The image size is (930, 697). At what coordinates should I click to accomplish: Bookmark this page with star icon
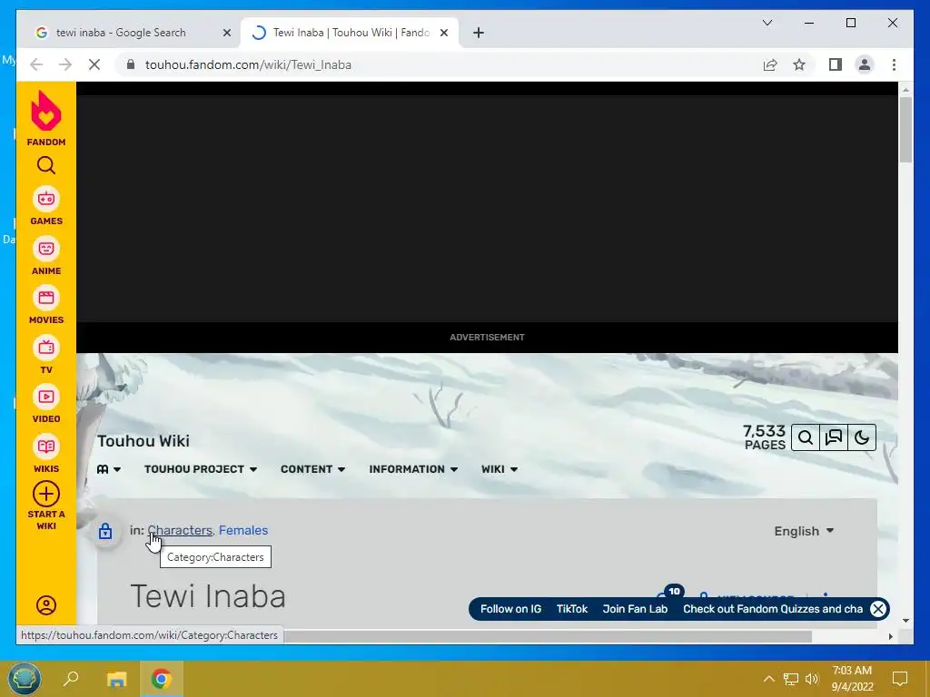tap(799, 64)
